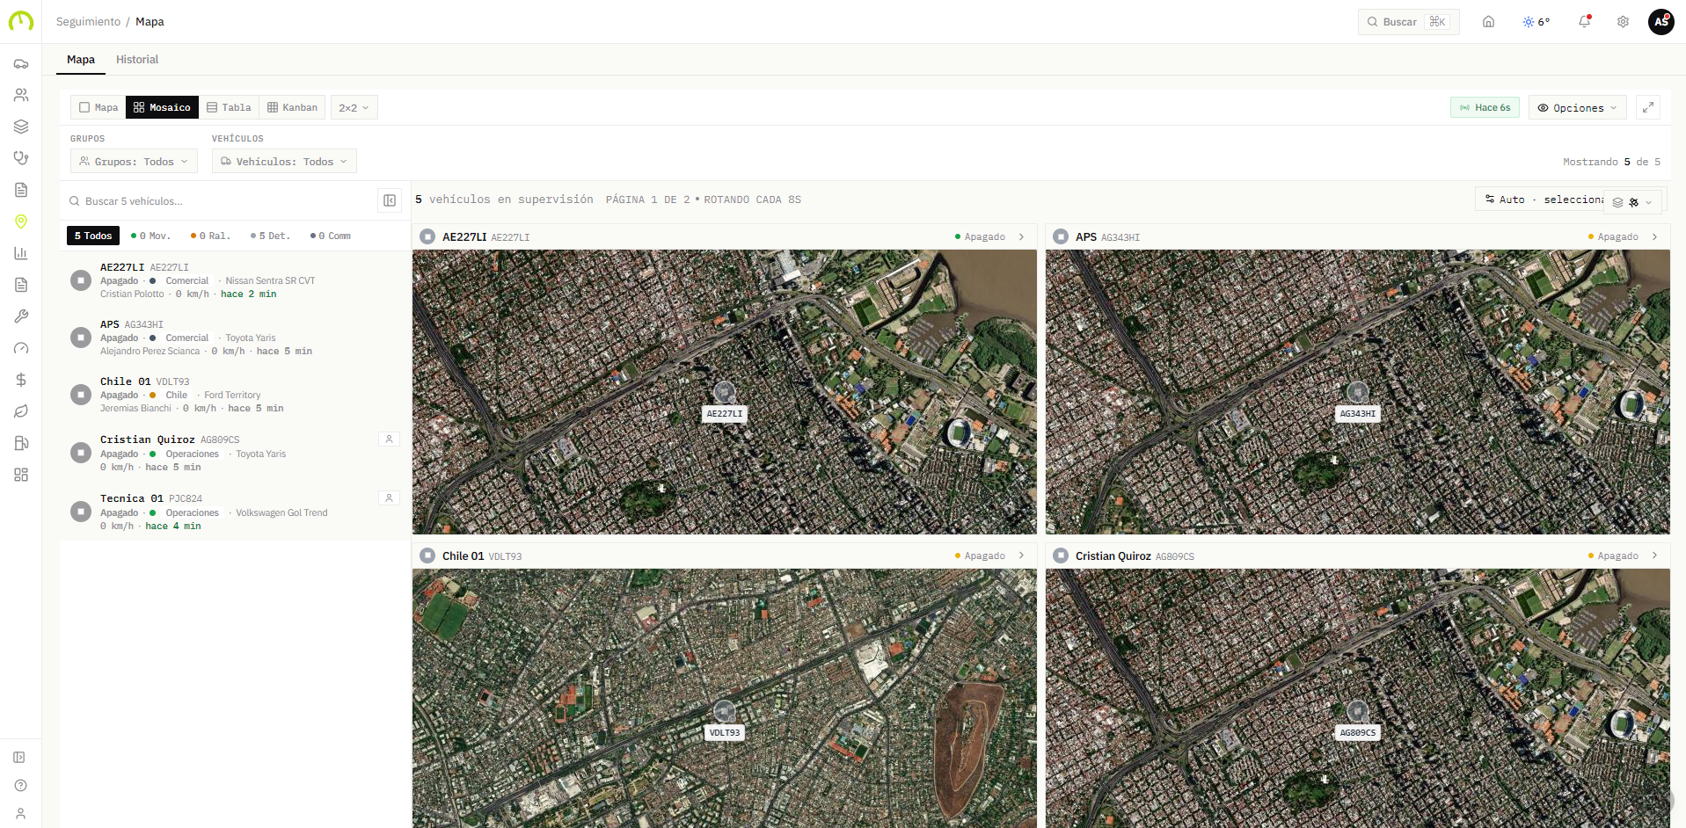Screen dimensions: 1686x828
Task: Select the Mosaico view mode
Action: 162,107
